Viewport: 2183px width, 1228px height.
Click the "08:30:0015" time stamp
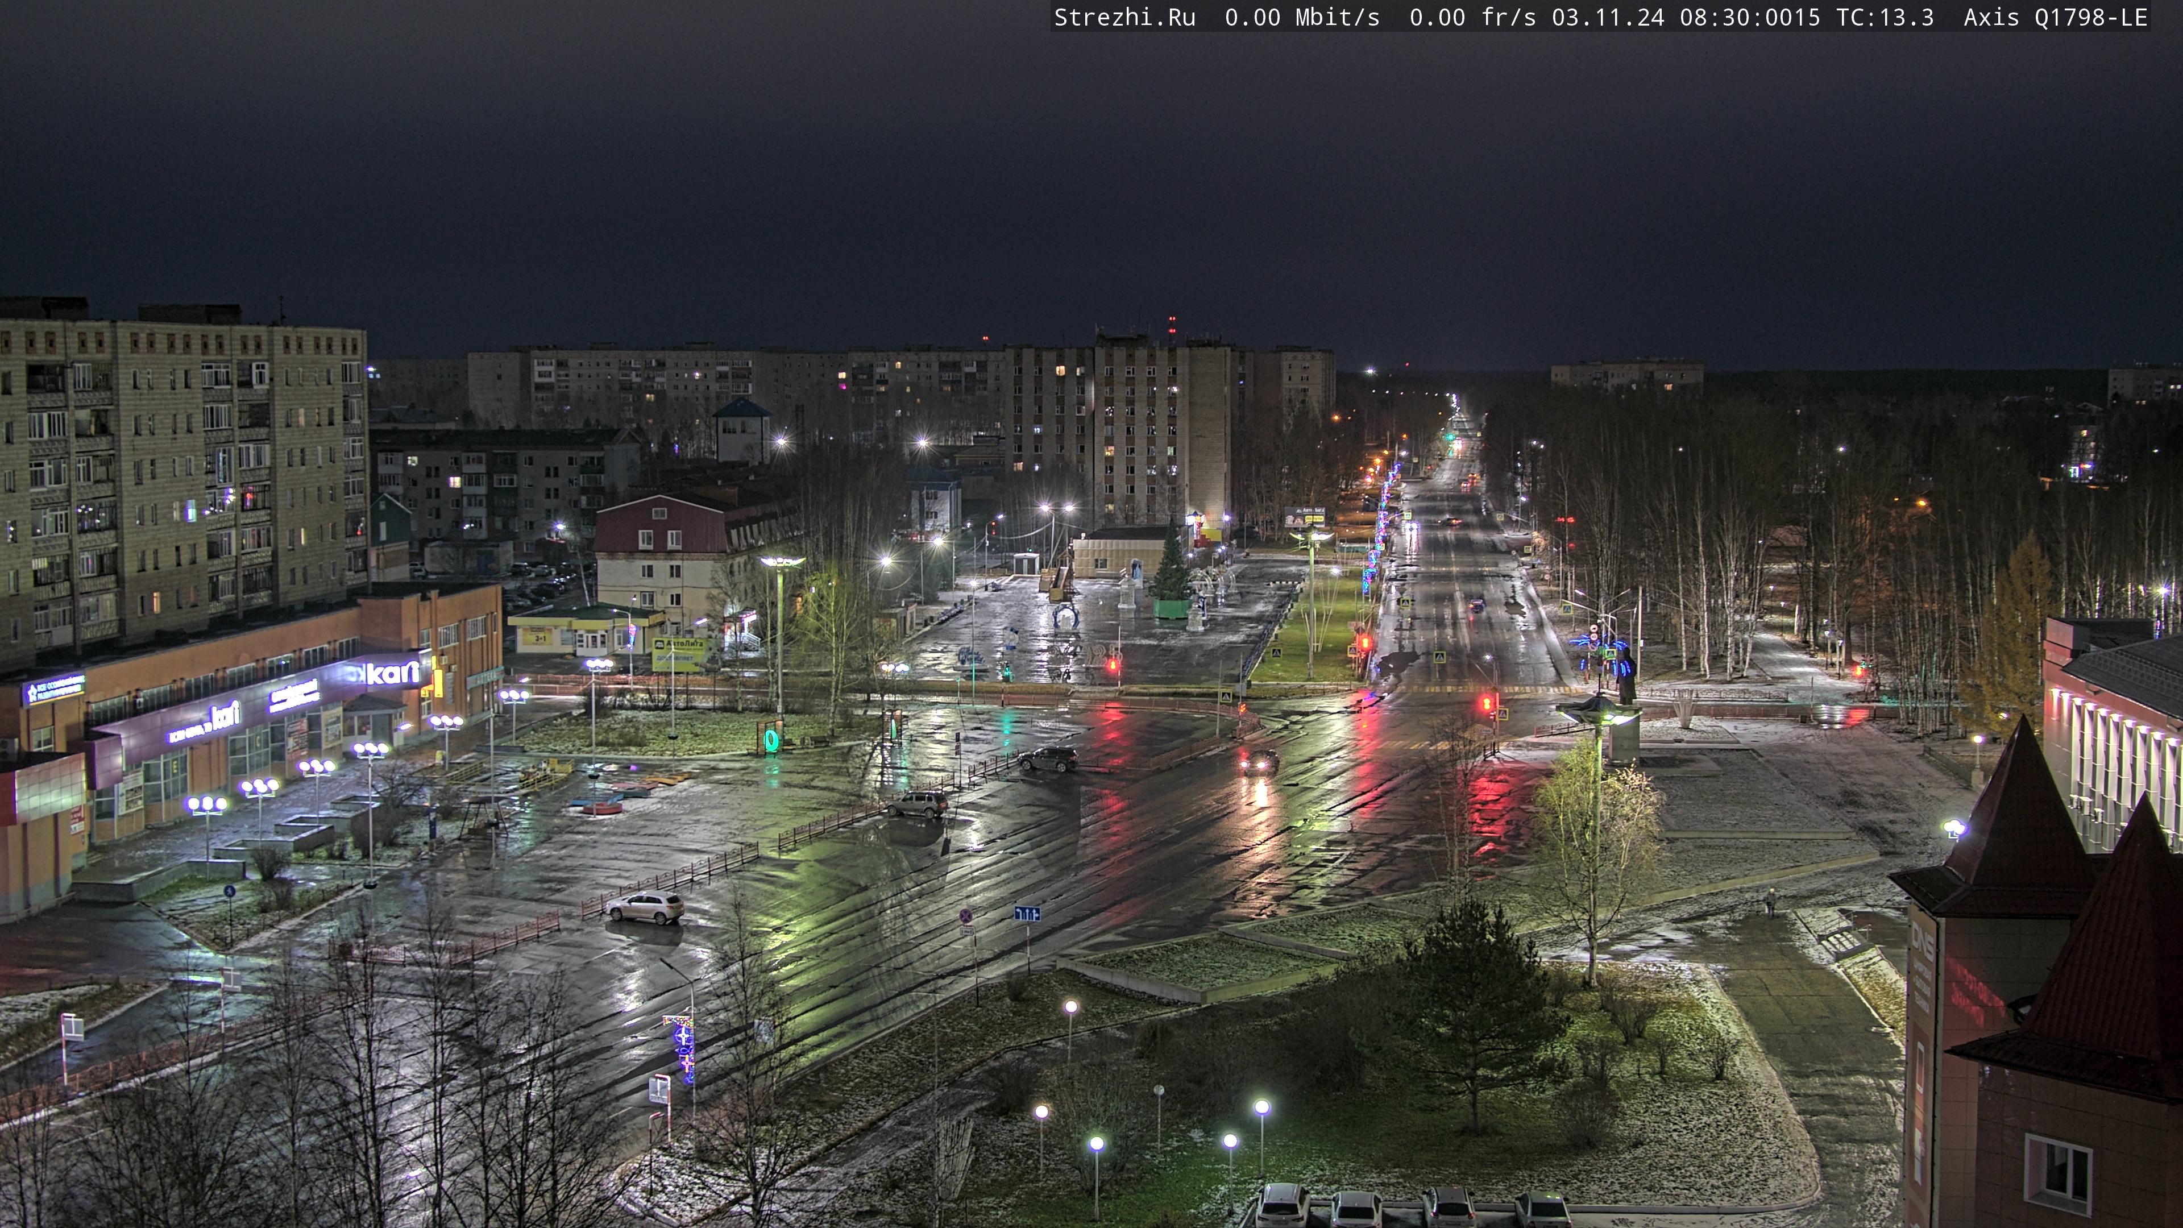[x=1750, y=18]
